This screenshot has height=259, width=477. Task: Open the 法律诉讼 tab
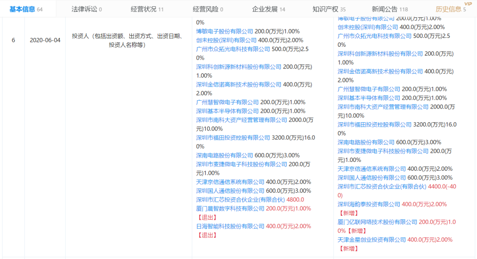pos(87,9)
